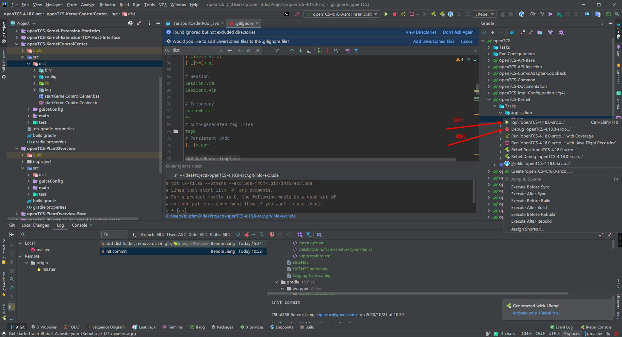The image size is (622, 337).
Task: Click Cancel in the gitignore banner
Action: tap(467, 41)
